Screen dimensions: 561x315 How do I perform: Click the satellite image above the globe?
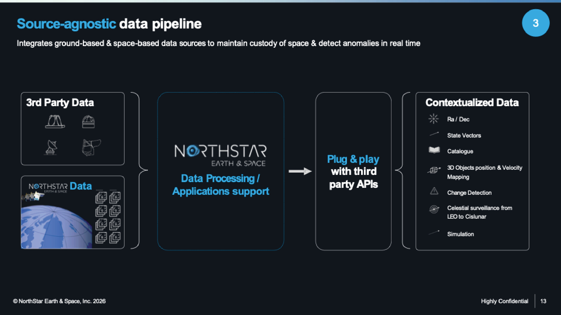point(33,196)
